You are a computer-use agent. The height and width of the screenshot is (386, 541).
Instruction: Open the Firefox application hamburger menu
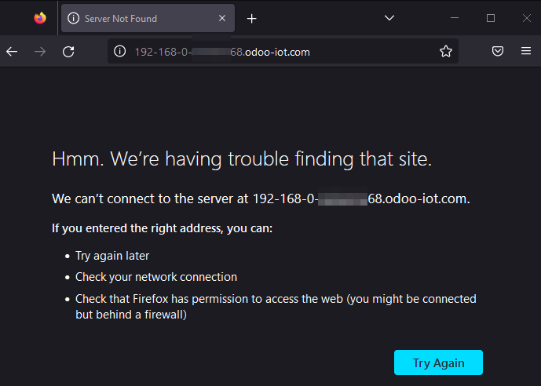pyautogui.click(x=526, y=52)
